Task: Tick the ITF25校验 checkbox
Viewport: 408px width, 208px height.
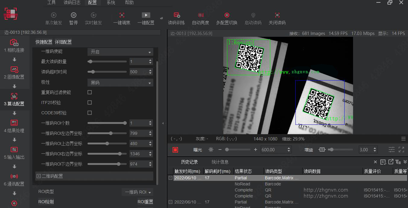Action: (x=90, y=102)
